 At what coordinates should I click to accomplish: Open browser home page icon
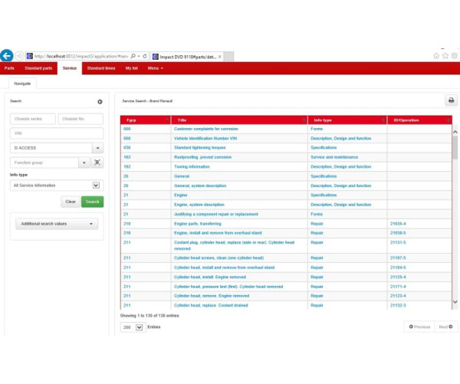click(x=436, y=56)
